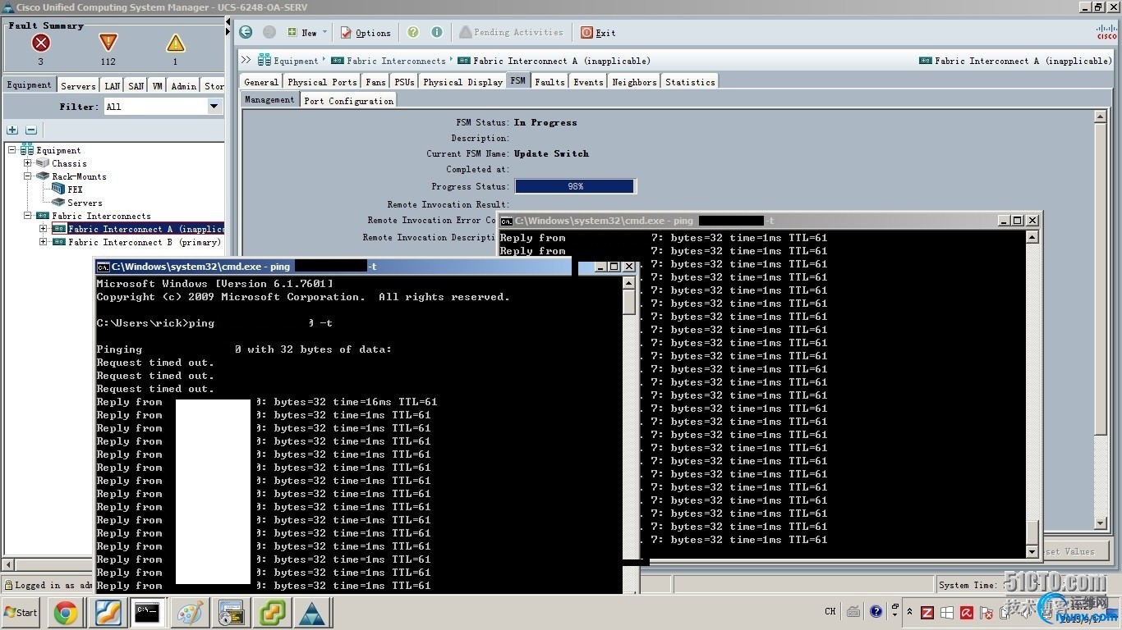
Task: Click the FEX node icon in tree
Action: click(58, 189)
